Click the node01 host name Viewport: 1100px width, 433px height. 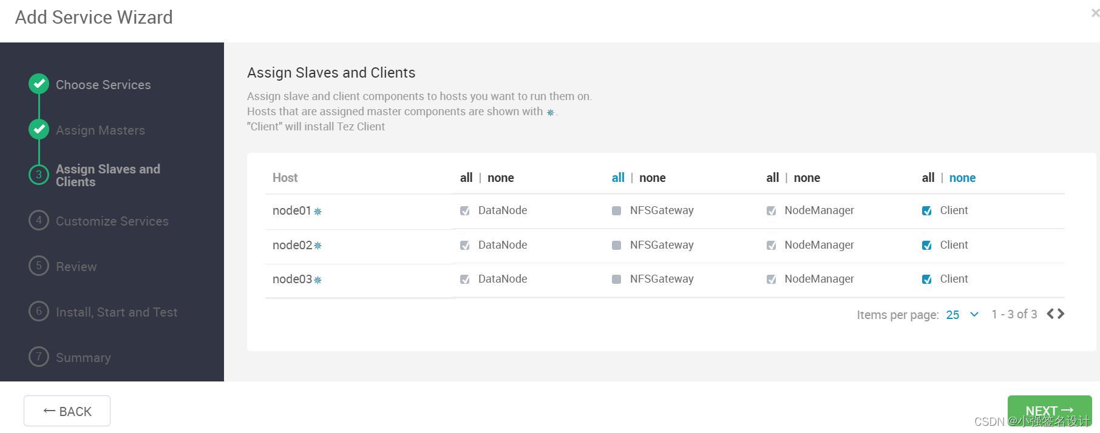pos(291,210)
